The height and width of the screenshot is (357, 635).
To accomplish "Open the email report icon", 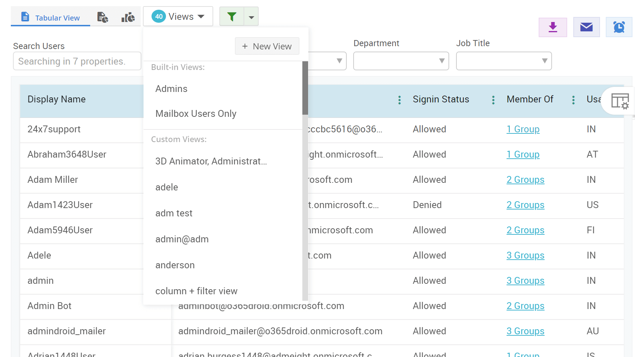I will 586,27.
